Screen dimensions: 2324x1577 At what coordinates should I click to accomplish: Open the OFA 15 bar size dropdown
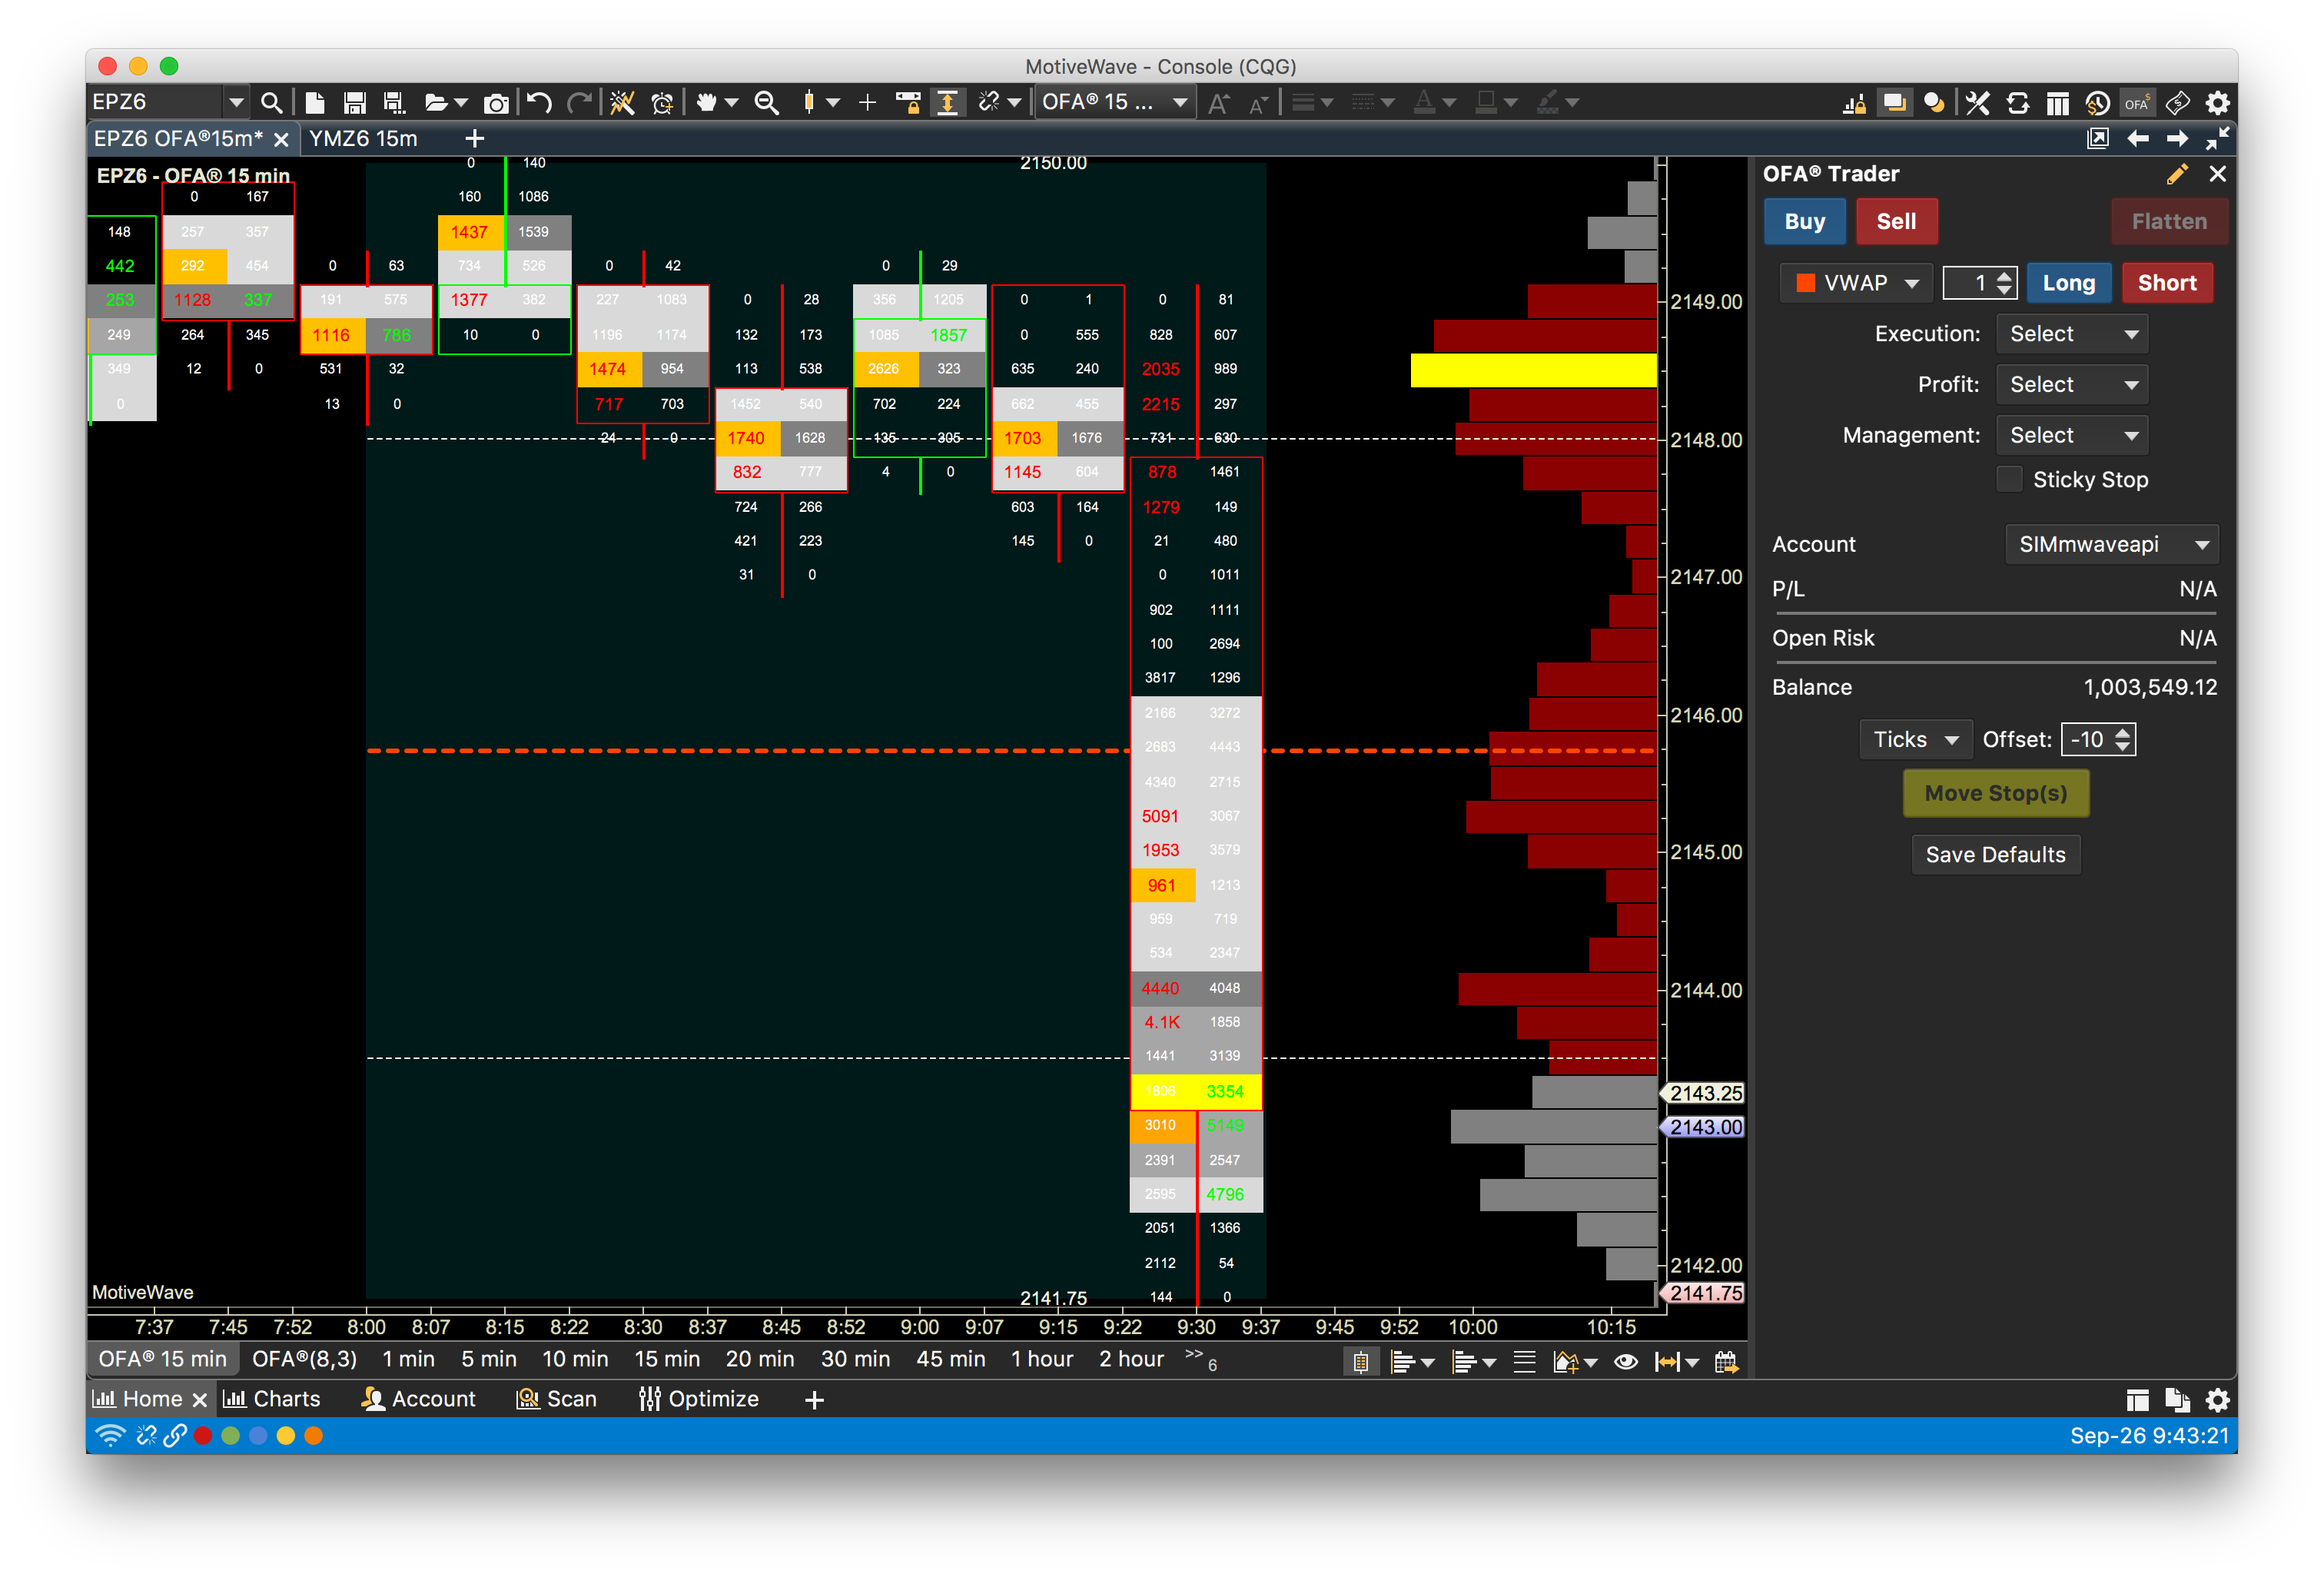pos(1115,102)
